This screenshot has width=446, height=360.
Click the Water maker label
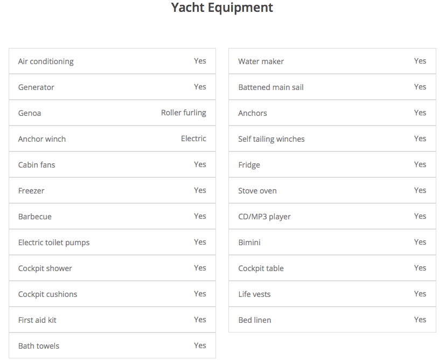[261, 61]
